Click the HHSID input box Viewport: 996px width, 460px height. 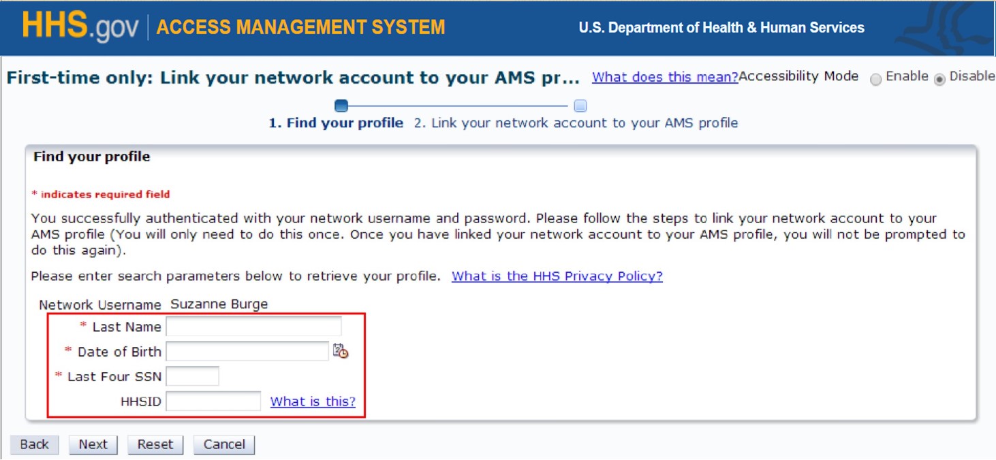click(213, 401)
